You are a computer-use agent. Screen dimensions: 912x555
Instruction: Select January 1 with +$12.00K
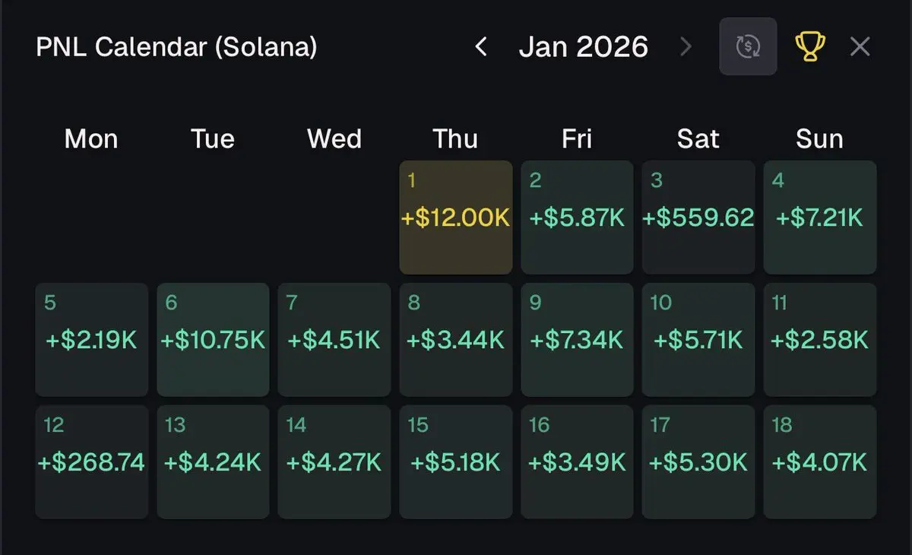[x=456, y=217]
